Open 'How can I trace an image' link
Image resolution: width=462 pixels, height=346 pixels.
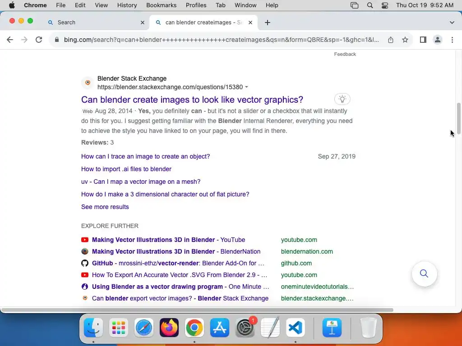click(x=146, y=156)
